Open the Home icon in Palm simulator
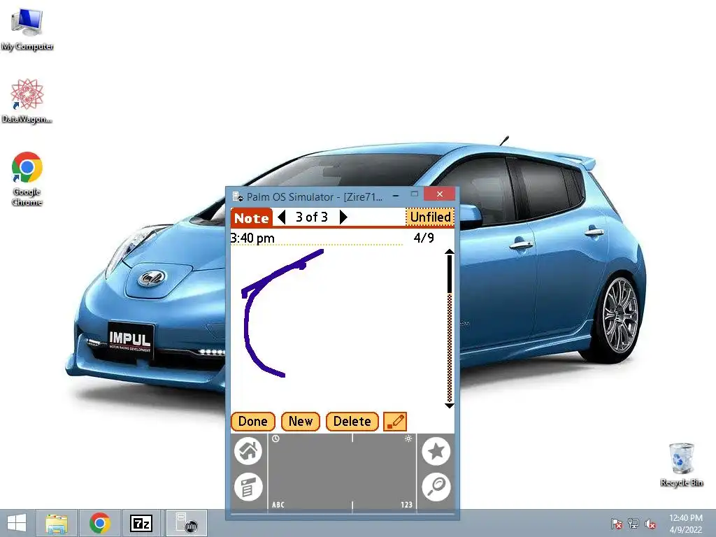 pyautogui.click(x=248, y=451)
